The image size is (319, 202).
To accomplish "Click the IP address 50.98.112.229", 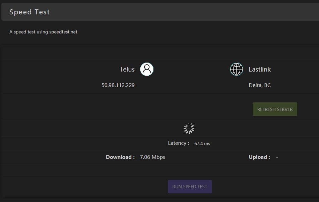I will coord(118,85).
